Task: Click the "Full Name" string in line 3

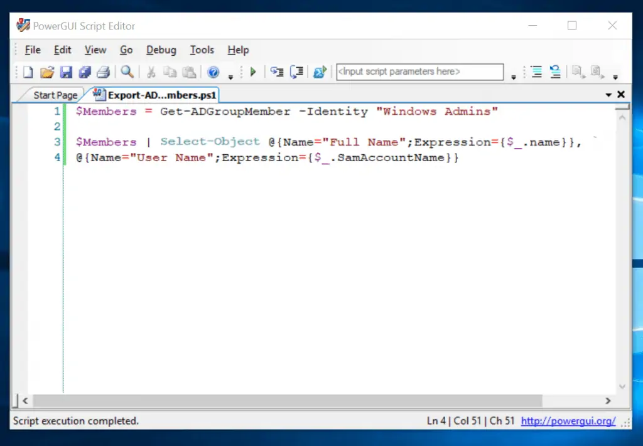Action: [364, 142]
